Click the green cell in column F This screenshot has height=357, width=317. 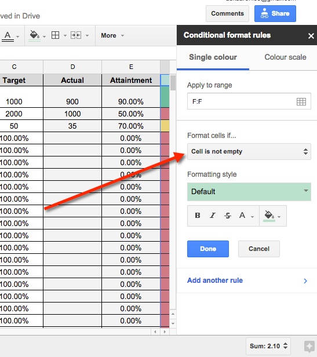click(x=165, y=97)
